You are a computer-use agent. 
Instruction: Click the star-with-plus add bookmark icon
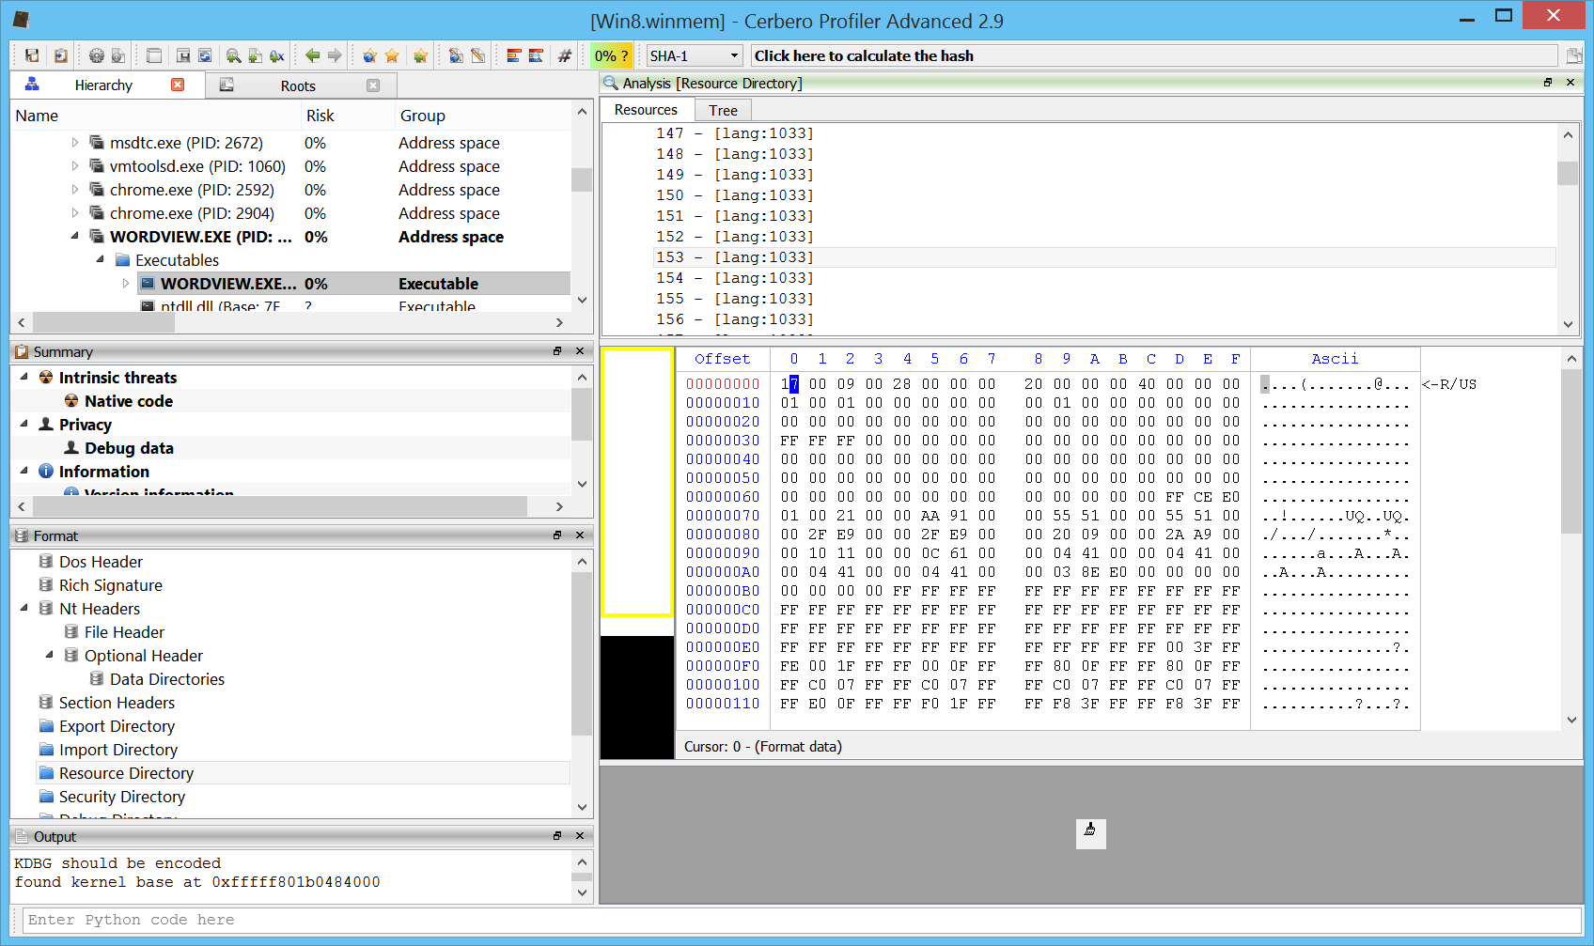pyautogui.click(x=420, y=55)
